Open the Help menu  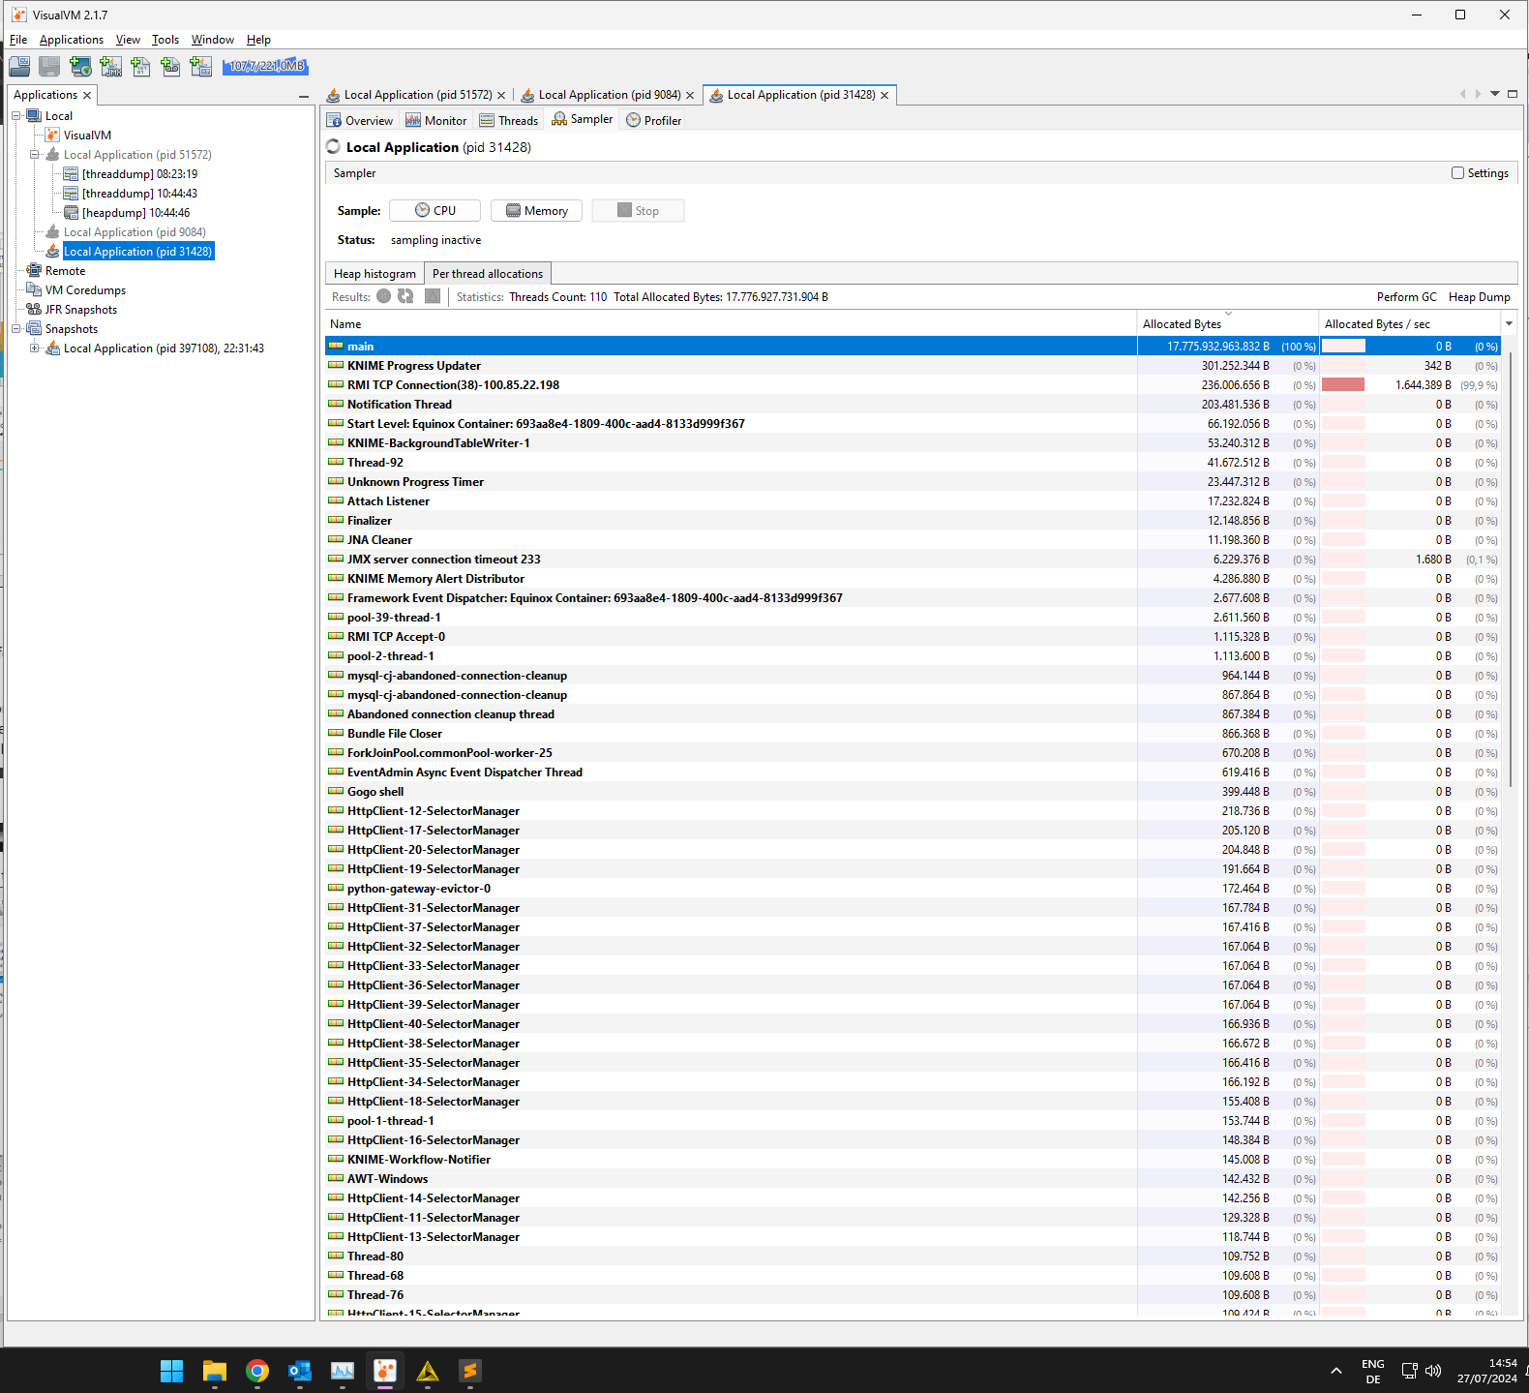[x=258, y=40]
